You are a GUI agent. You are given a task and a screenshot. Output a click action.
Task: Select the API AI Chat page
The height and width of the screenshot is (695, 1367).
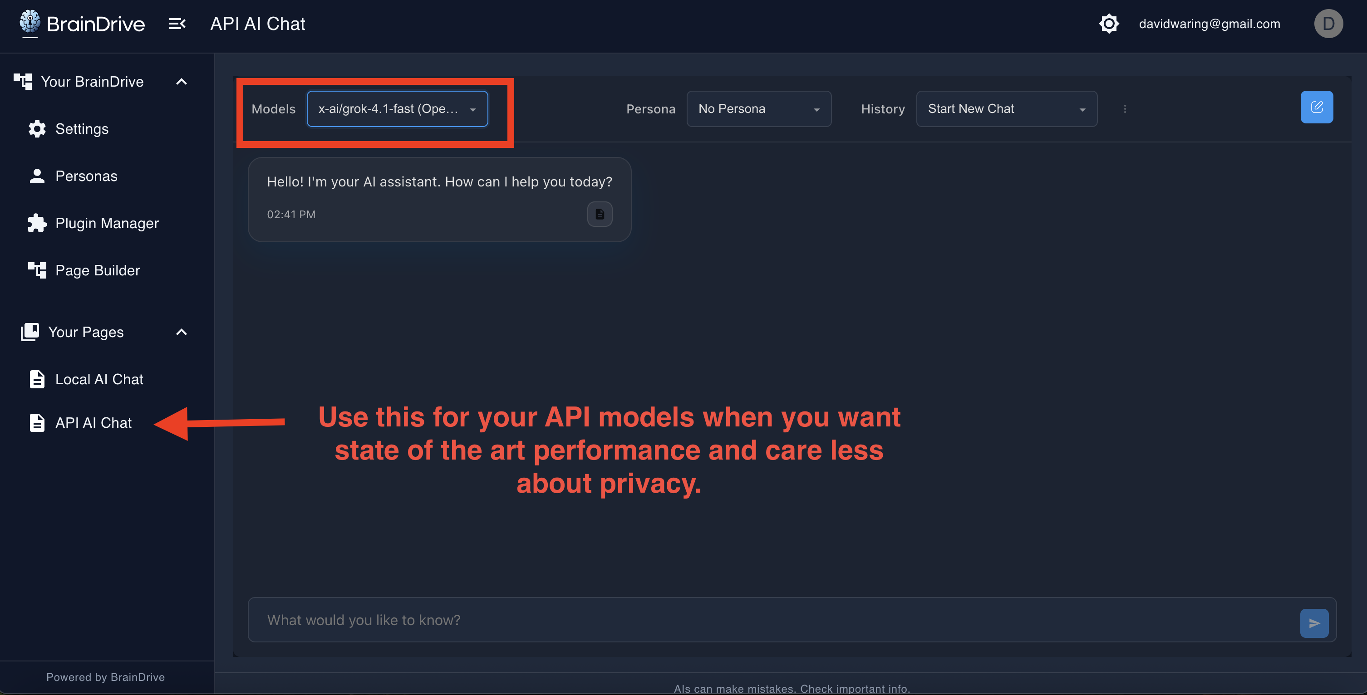[x=93, y=423]
